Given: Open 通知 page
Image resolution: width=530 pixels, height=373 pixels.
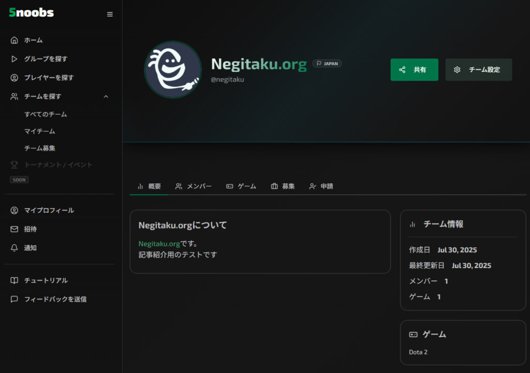Looking at the screenshot, I should click(x=31, y=248).
